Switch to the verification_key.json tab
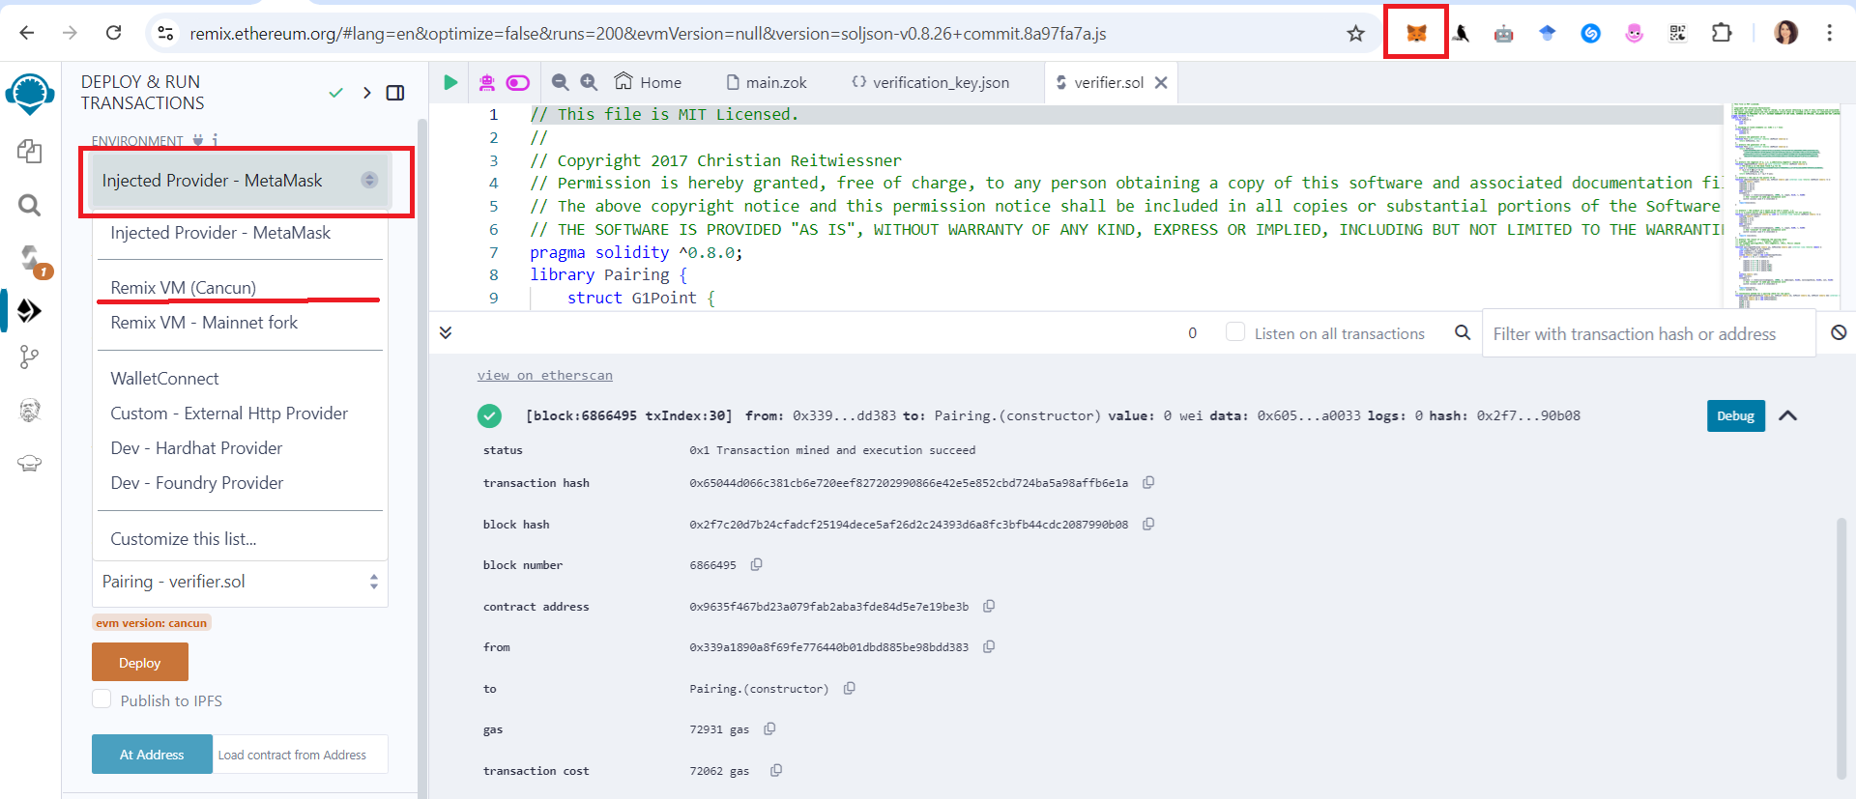 click(930, 82)
